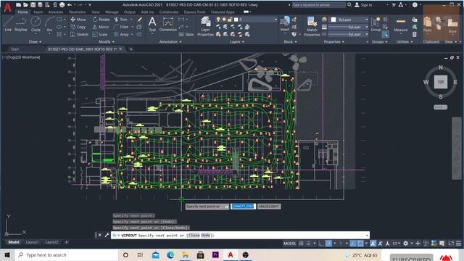Image resolution: width=464 pixels, height=261 pixels.
Task: Toggle object snap tracking in status bar
Action: coord(353,244)
